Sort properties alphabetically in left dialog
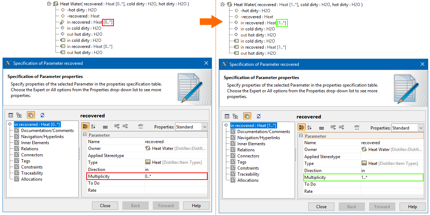The image size is (430, 215). pos(93,127)
